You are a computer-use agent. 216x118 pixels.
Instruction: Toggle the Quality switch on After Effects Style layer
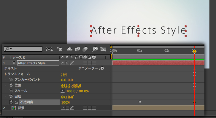(72, 63)
